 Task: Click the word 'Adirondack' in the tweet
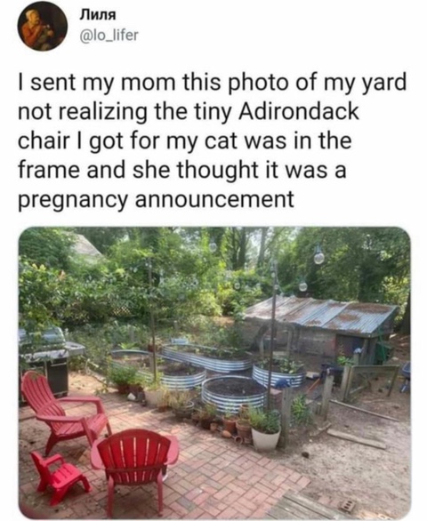[x=299, y=112]
